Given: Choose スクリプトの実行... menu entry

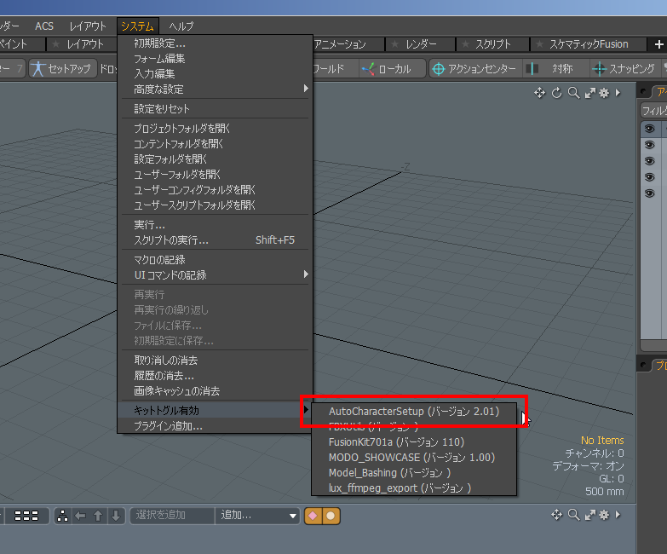Looking at the screenshot, I should click(216, 240).
